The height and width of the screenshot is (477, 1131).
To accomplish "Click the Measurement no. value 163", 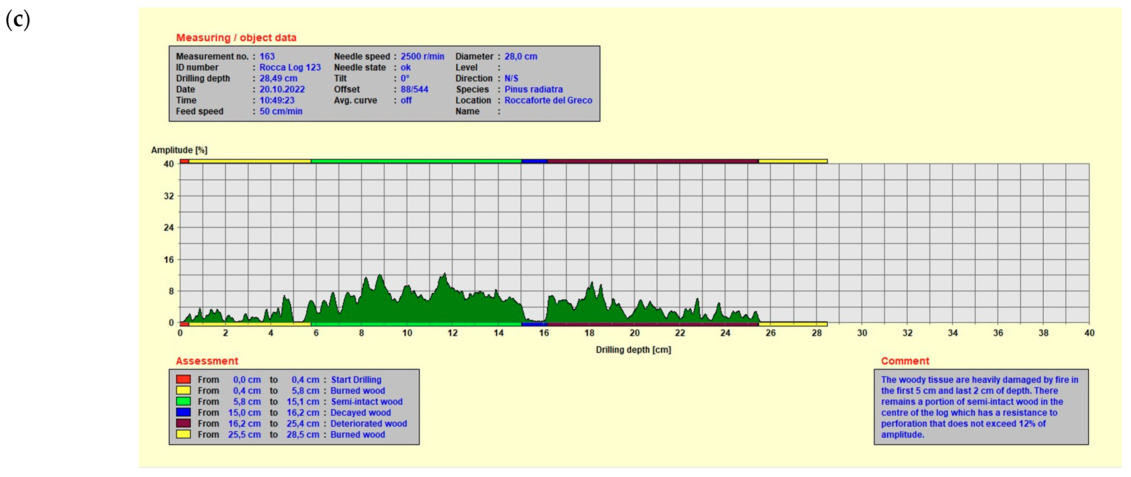I will (x=267, y=56).
